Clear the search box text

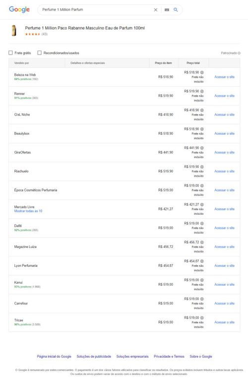(x=156, y=10)
